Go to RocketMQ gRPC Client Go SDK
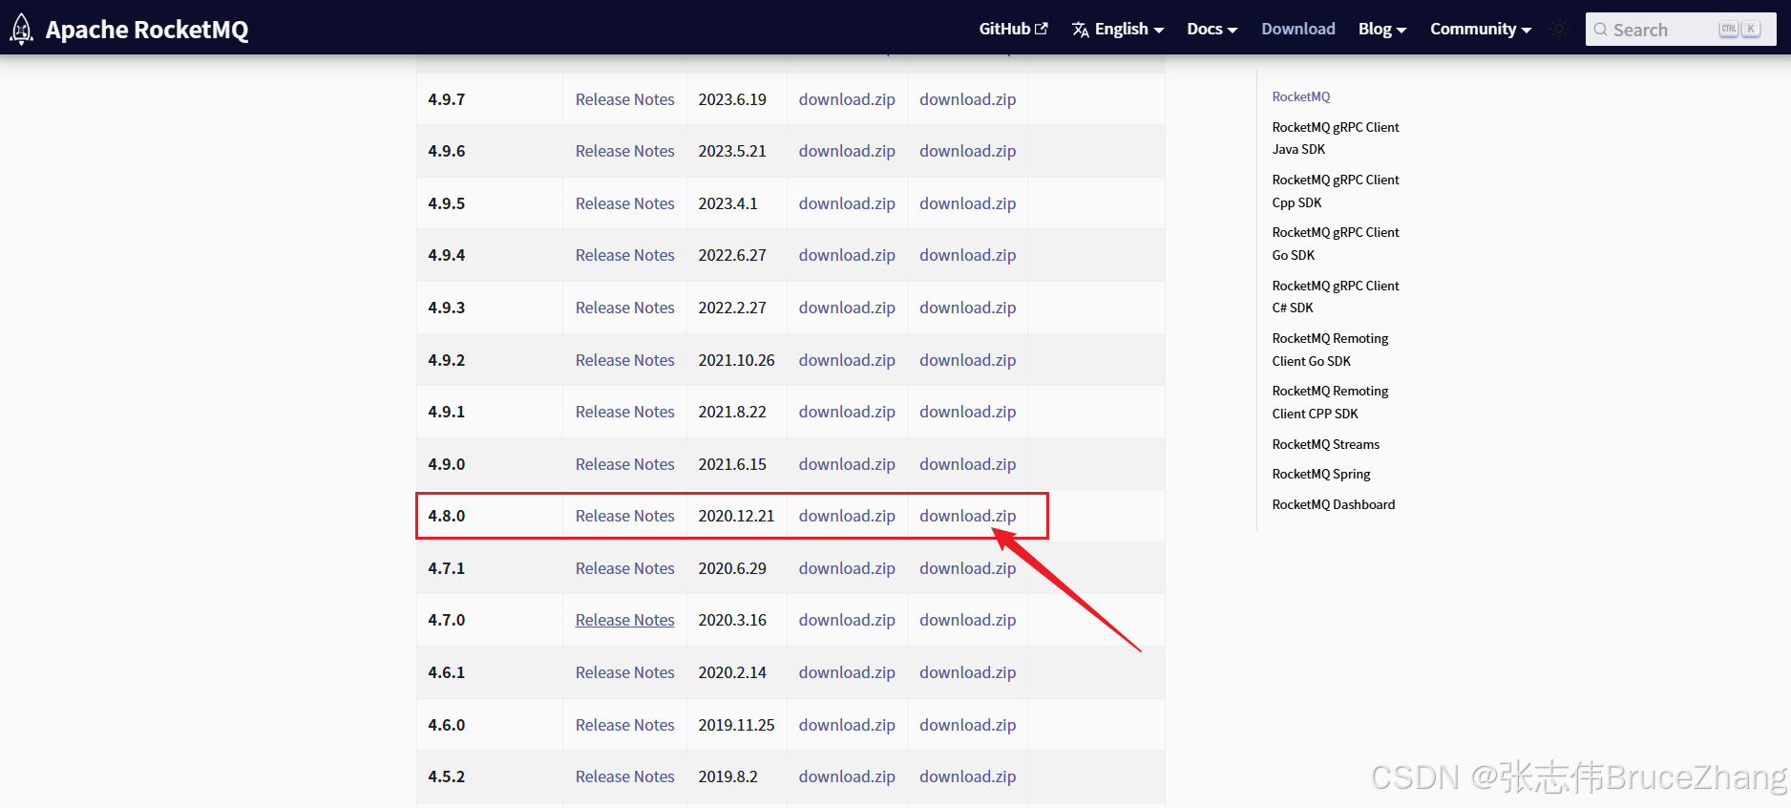This screenshot has height=808, width=1791. pos(1336,244)
